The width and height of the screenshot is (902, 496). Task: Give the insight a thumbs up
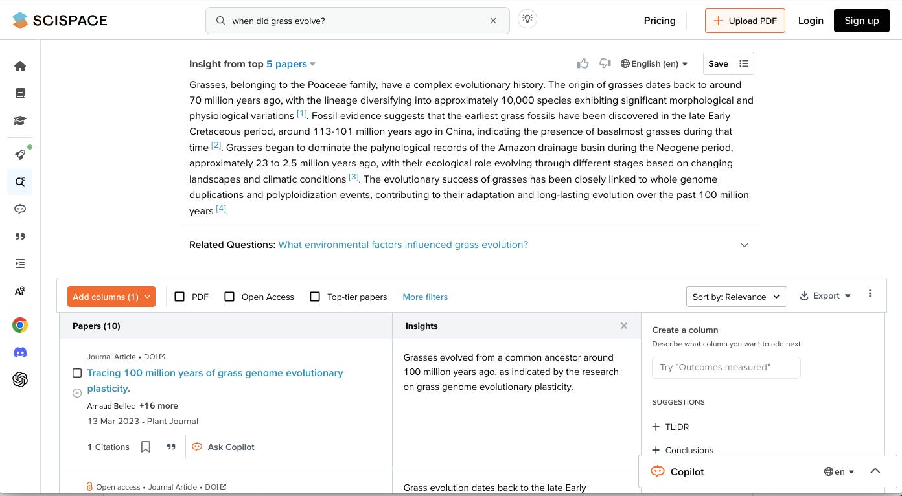click(x=583, y=63)
